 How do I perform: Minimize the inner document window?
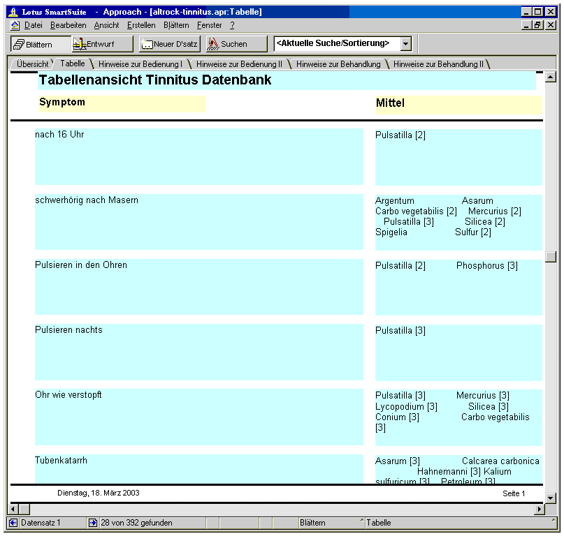click(x=527, y=25)
